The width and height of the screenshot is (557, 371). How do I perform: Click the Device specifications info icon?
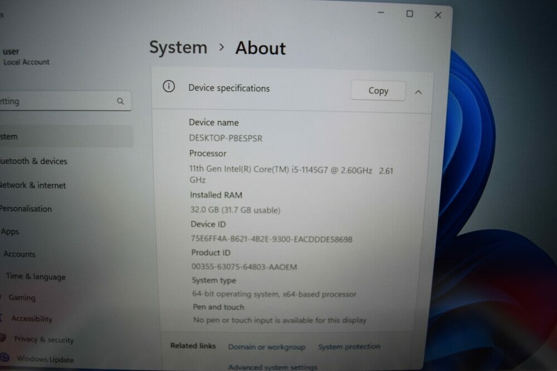169,86
